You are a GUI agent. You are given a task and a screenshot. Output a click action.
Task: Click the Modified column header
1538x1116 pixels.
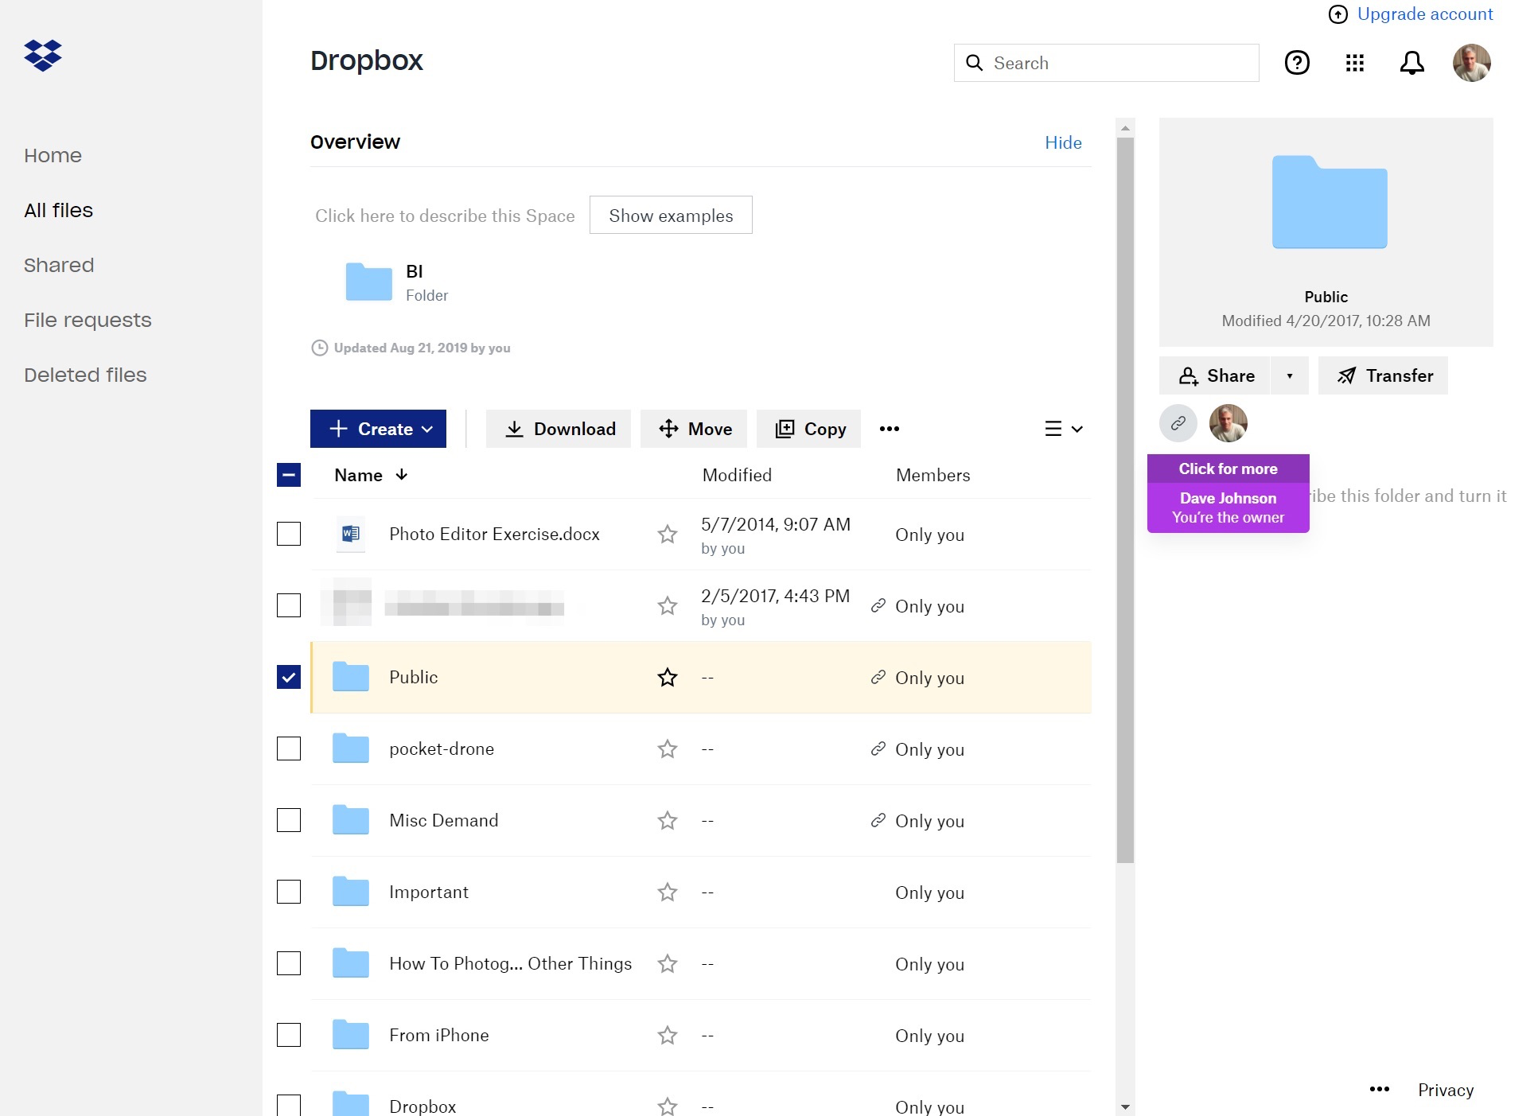[737, 475]
